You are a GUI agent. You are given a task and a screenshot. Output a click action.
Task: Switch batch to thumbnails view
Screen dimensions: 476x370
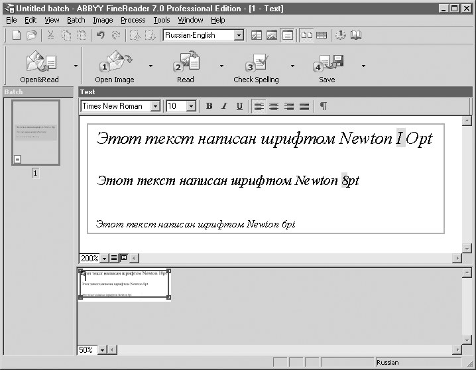(x=306, y=35)
